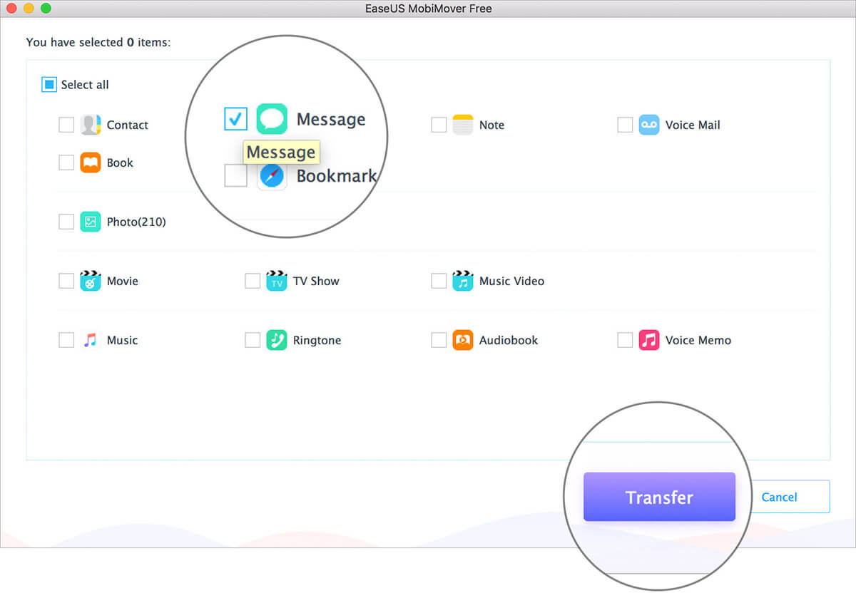
Task: Click the Music note icon
Action: pyautogui.click(x=91, y=340)
